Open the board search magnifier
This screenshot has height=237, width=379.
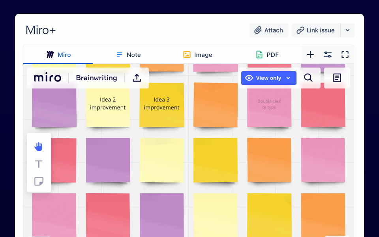308,78
